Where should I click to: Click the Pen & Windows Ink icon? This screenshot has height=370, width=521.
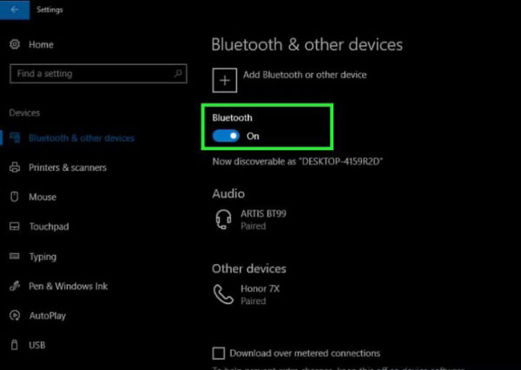click(x=15, y=286)
